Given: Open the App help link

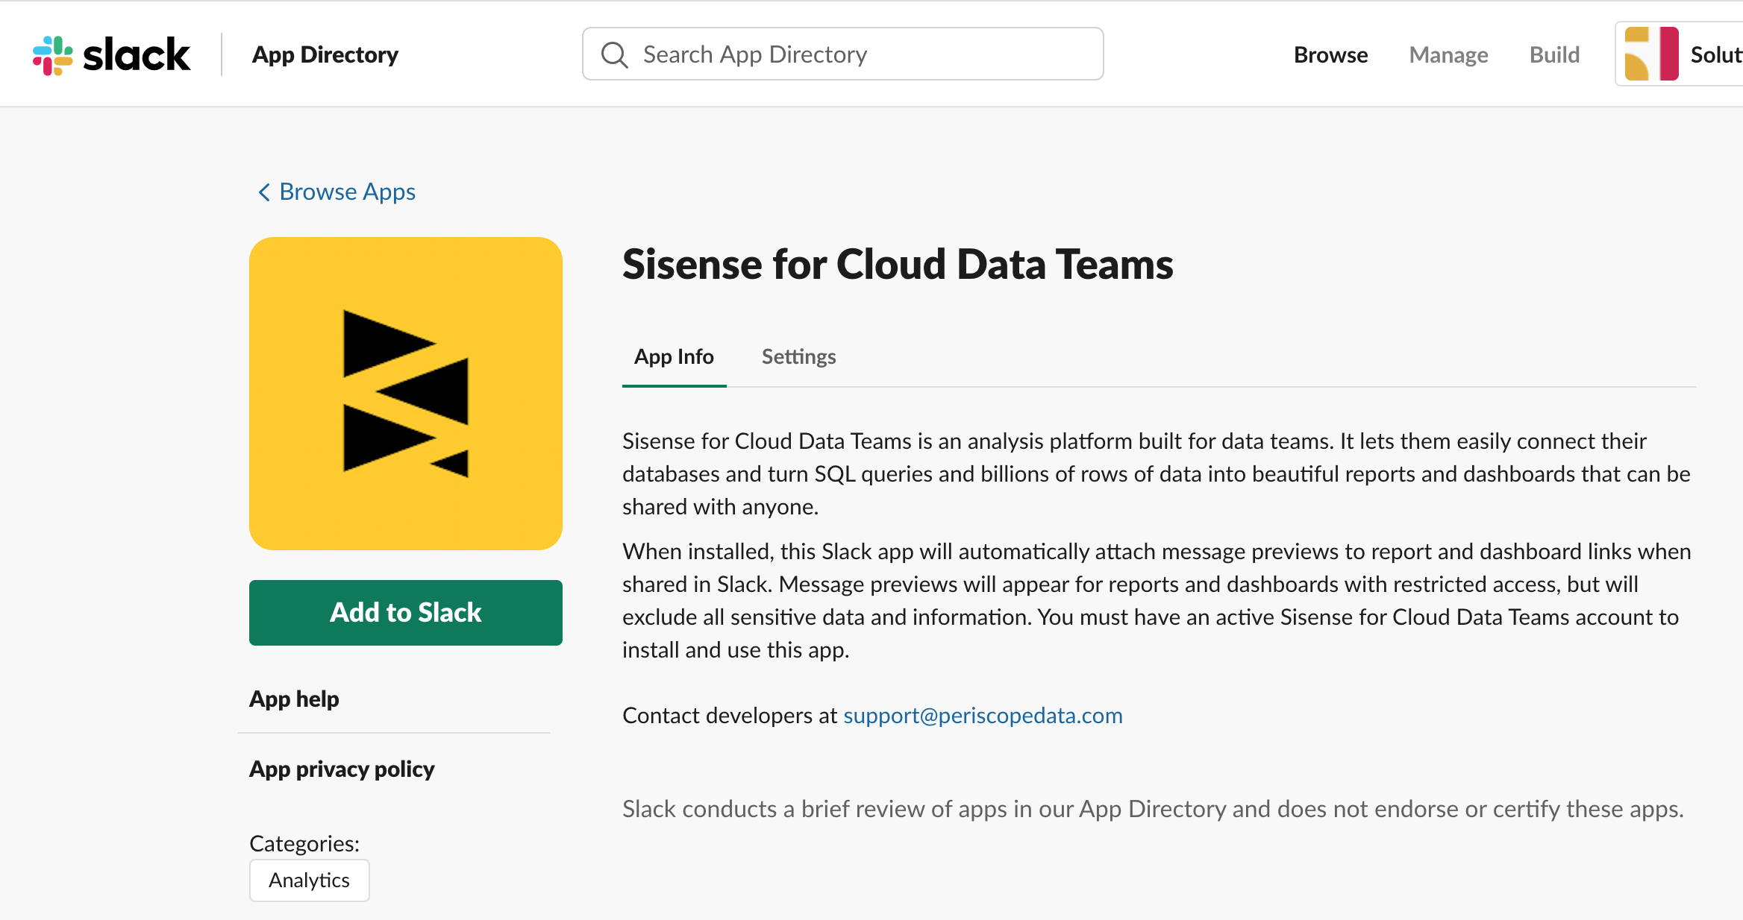Looking at the screenshot, I should [294, 699].
